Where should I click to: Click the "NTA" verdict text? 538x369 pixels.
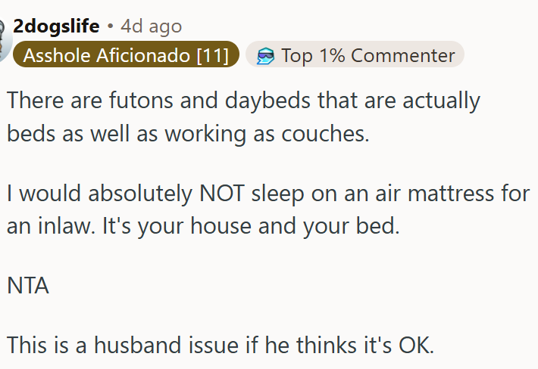tap(28, 286)
